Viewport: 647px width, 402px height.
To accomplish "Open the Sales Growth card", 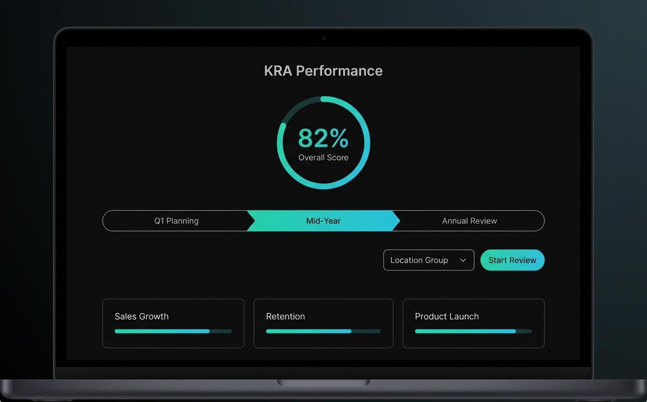I will (x=173, y=323).
